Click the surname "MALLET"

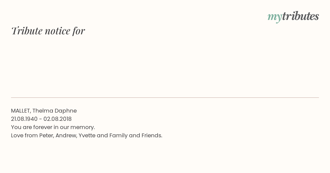[21, 111]
